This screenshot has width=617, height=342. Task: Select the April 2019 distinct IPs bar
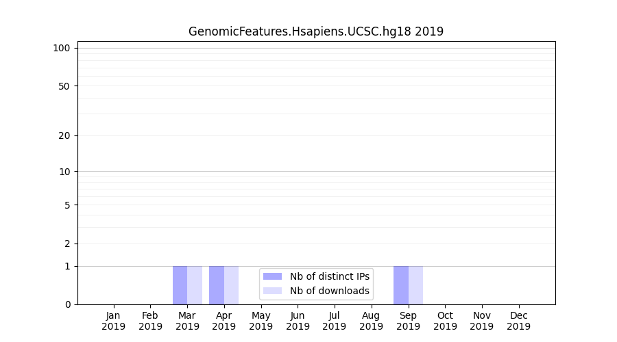pyautogui.click(x=217, y=285)
